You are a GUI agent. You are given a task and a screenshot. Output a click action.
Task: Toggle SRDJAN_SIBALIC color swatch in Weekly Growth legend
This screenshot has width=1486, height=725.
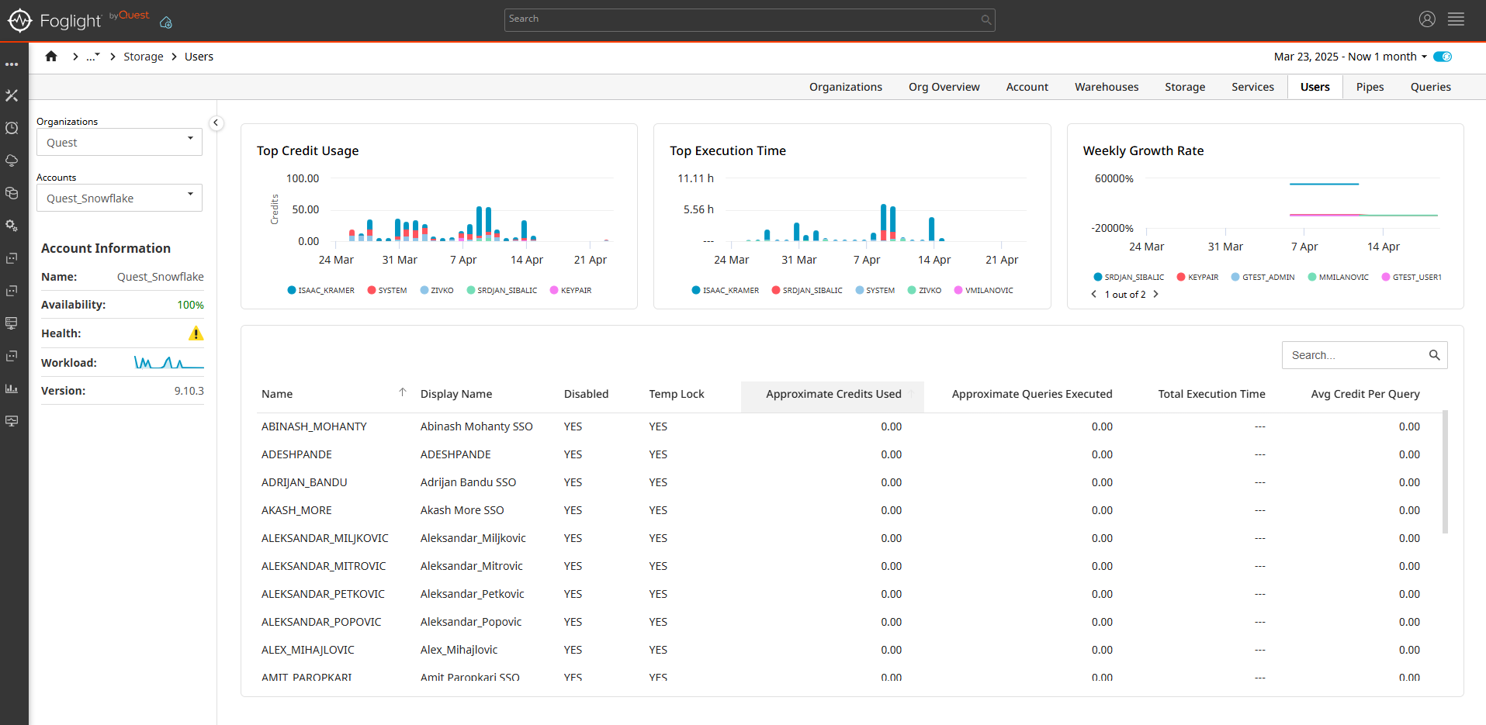point(1097,277)
